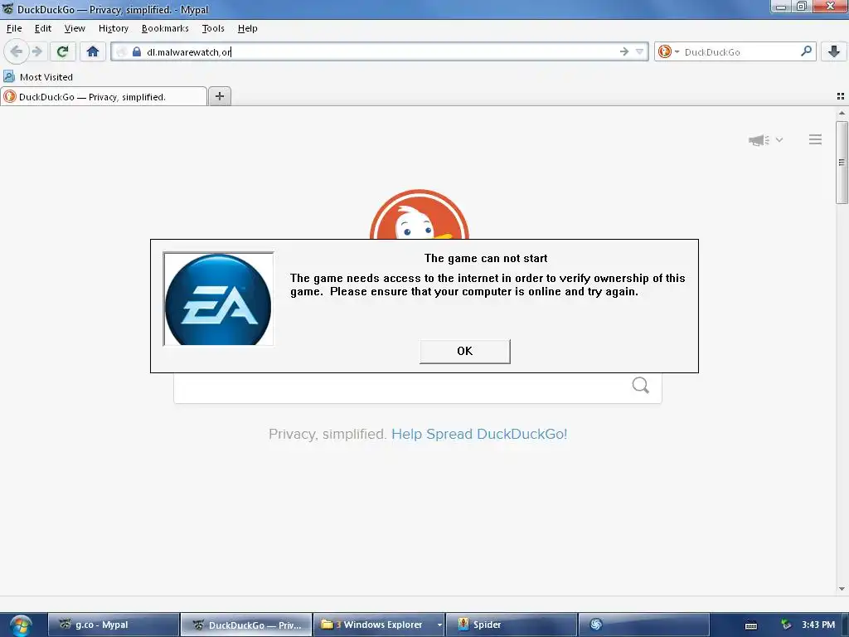This screenshot has height=637, width=849.
Task: Open the Most Visited bookmarks folder
Action: 38,77
